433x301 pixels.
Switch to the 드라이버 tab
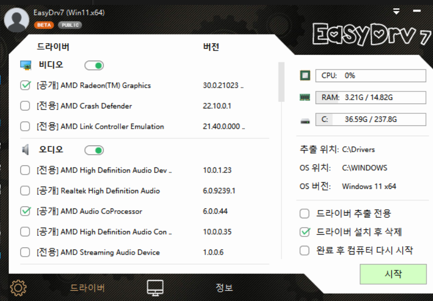(x=87, y=288)
